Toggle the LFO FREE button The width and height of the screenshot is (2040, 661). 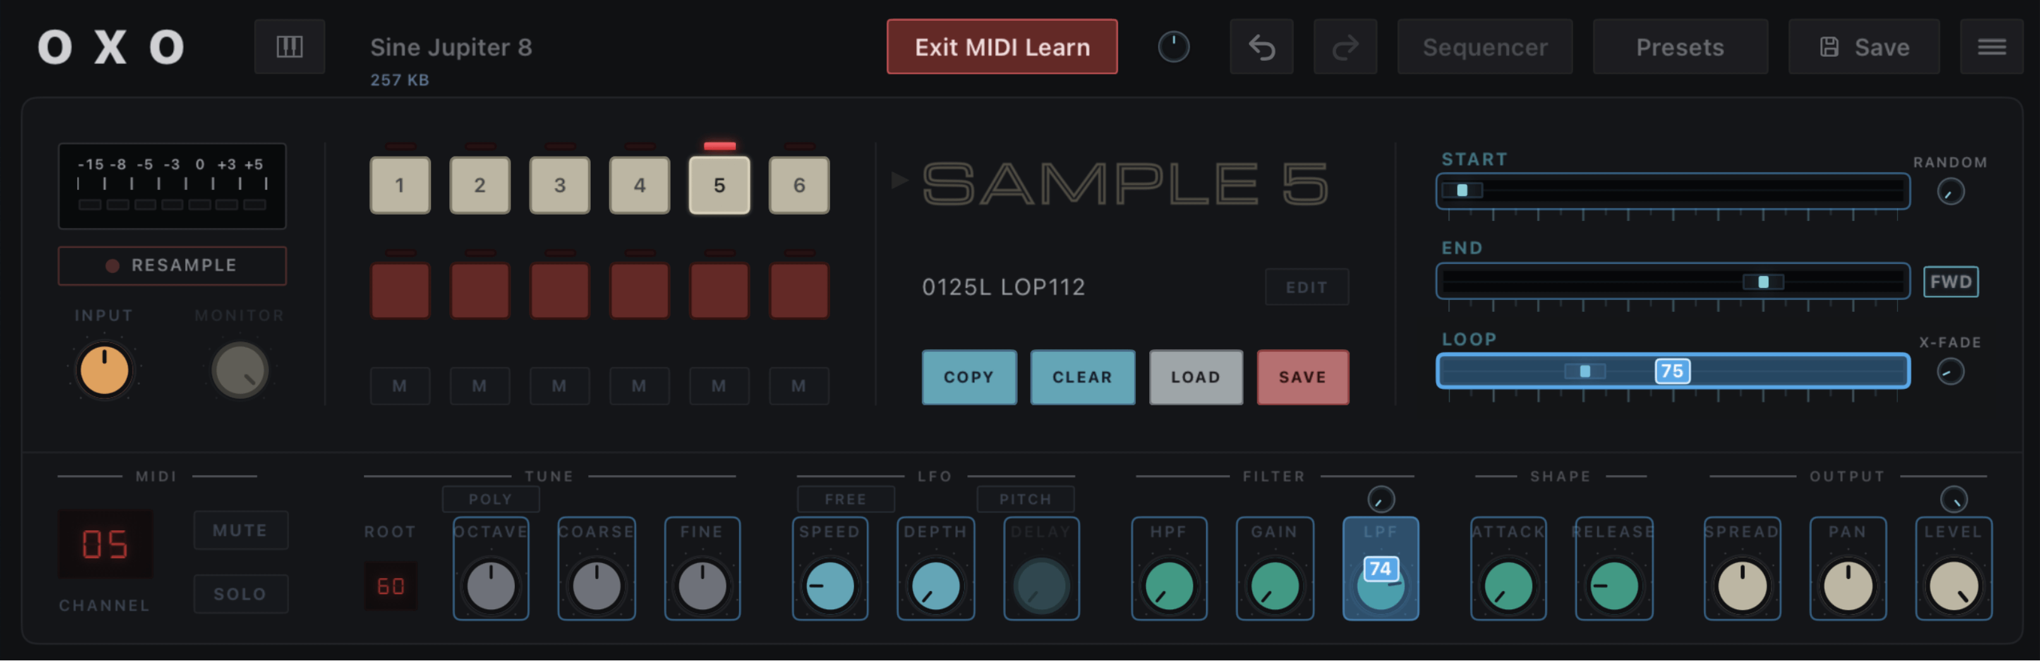[846, 499]
